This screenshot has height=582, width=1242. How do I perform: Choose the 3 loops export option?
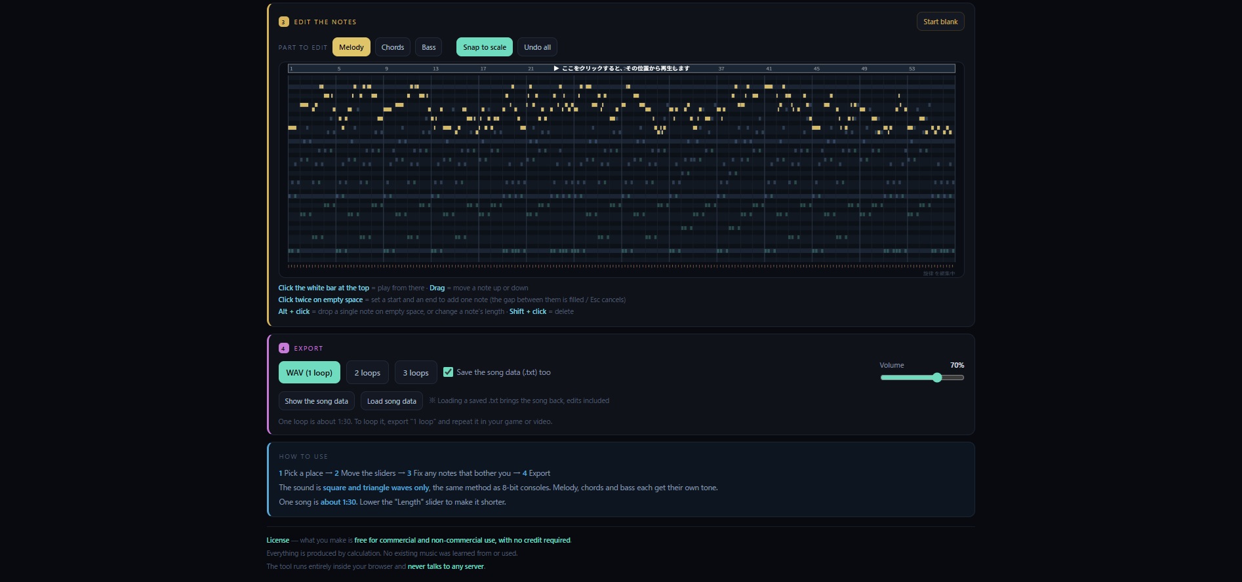pos(416,372)
